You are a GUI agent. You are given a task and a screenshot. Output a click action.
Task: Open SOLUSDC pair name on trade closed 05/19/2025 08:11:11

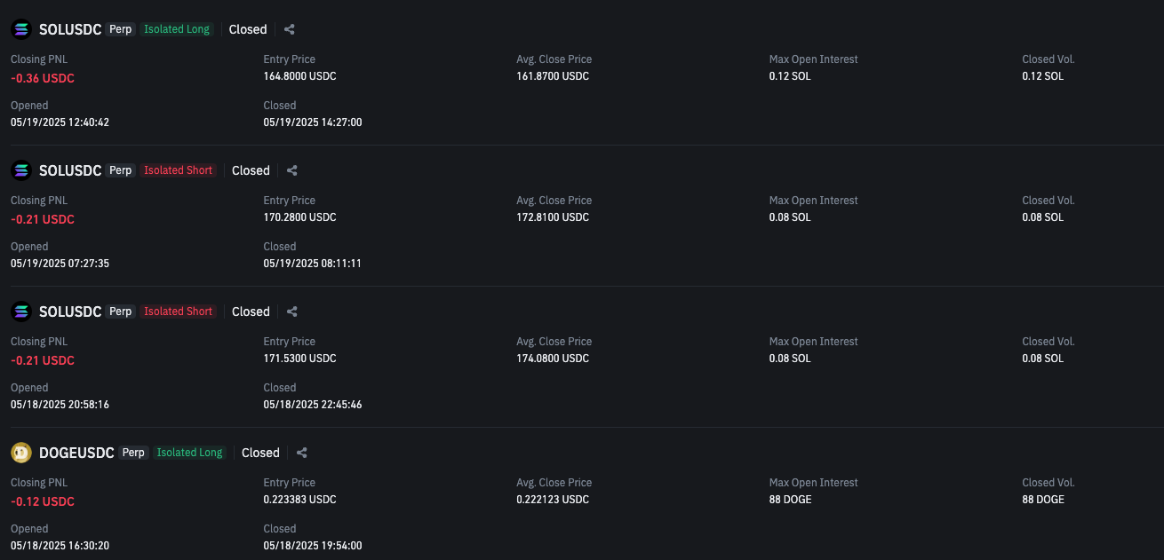coord(70,170)
